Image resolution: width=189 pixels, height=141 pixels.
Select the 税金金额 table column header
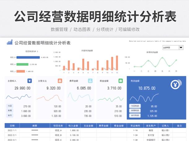[x=119, y=126]
